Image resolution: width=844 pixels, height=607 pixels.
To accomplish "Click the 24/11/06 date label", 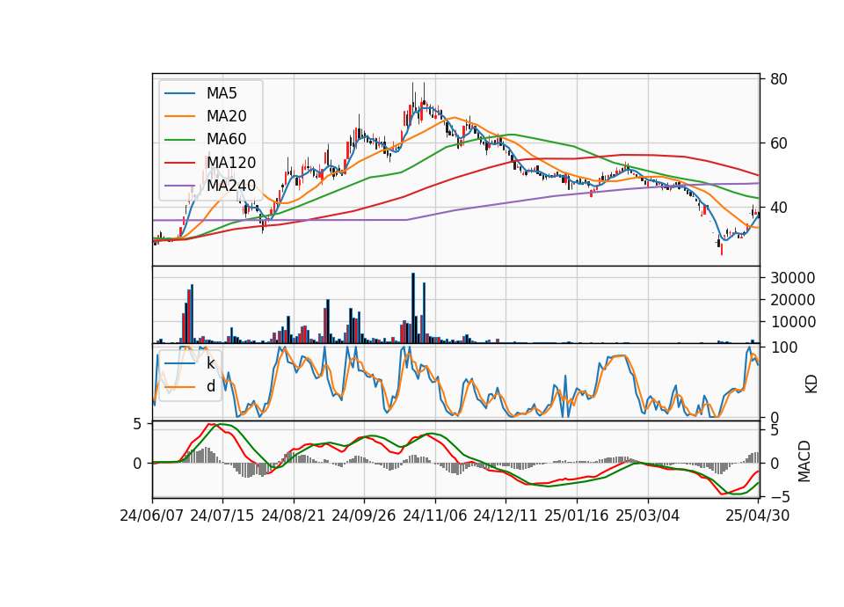I will pyautogui.click(x=435, y=516).
